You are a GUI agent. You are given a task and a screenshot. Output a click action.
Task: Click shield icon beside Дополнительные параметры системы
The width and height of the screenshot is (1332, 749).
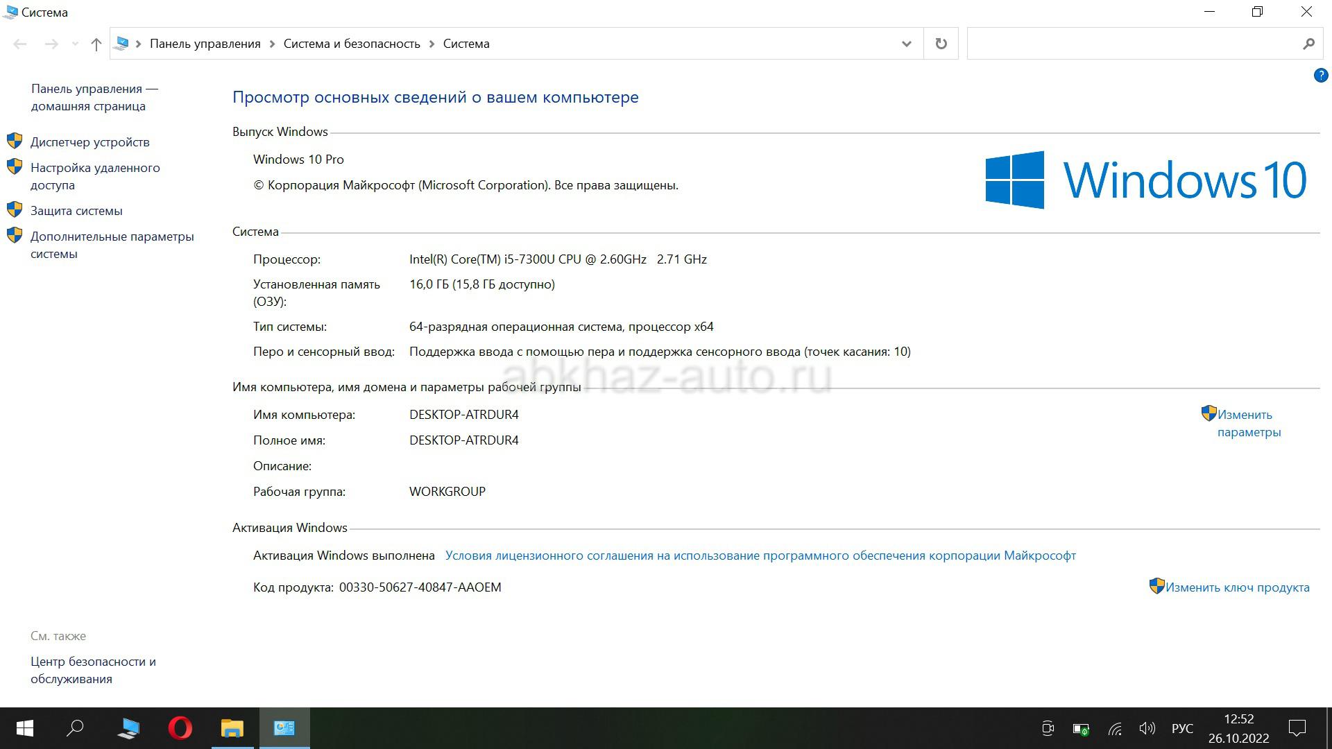(15, 236)
